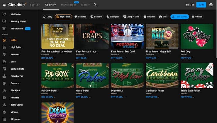Open the First Person Craps game thumbnail
Viewport: 217px width, 123px height.
pos(92,36)
